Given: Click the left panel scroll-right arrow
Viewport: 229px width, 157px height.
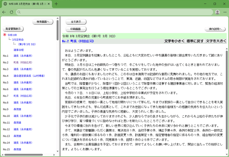Looking at the screenshot, I should (x=54, y=155).
